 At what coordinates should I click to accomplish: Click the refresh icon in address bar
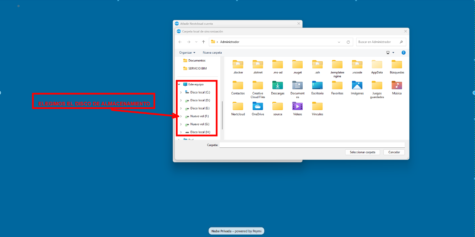348,42
